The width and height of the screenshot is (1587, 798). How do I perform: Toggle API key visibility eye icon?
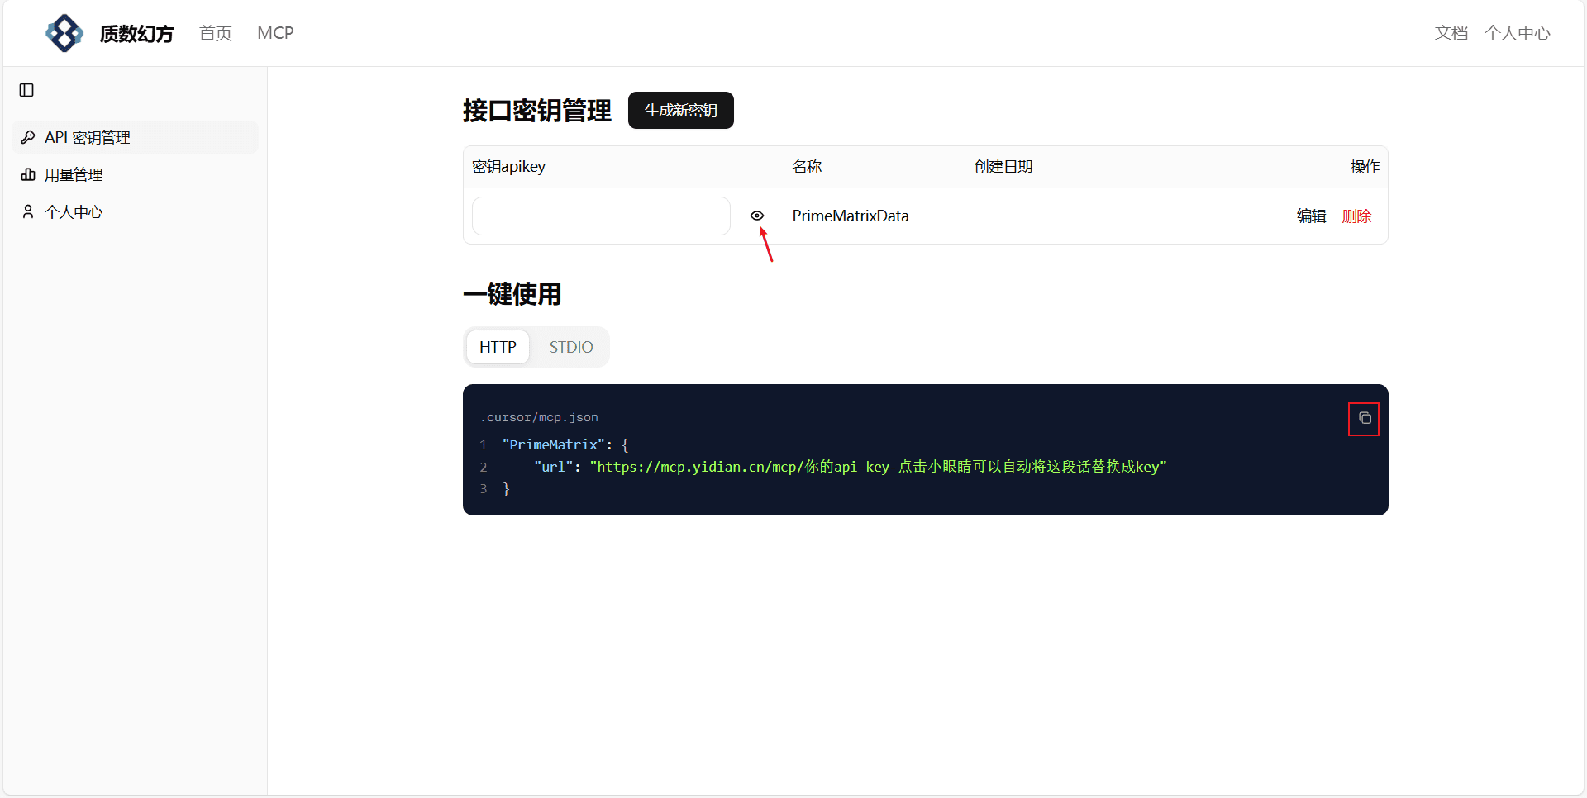756,216
